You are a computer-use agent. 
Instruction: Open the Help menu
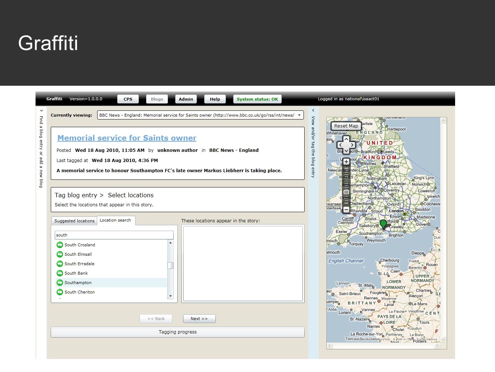tap(215, 99)
